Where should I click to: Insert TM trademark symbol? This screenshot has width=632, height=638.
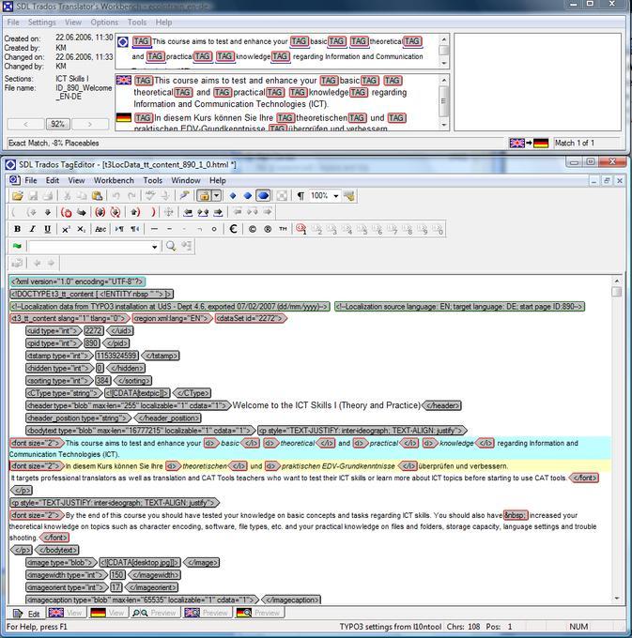(283, 229)
